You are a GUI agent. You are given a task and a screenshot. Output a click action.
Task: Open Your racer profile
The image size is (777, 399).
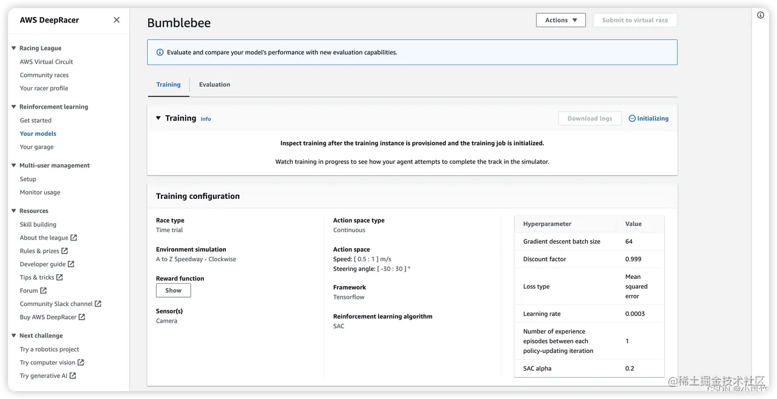pos(44,89)
